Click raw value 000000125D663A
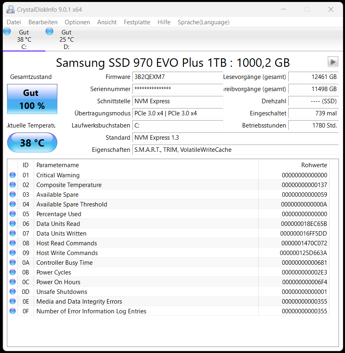This screenshot has width=345, height=353. pos(303,253)
